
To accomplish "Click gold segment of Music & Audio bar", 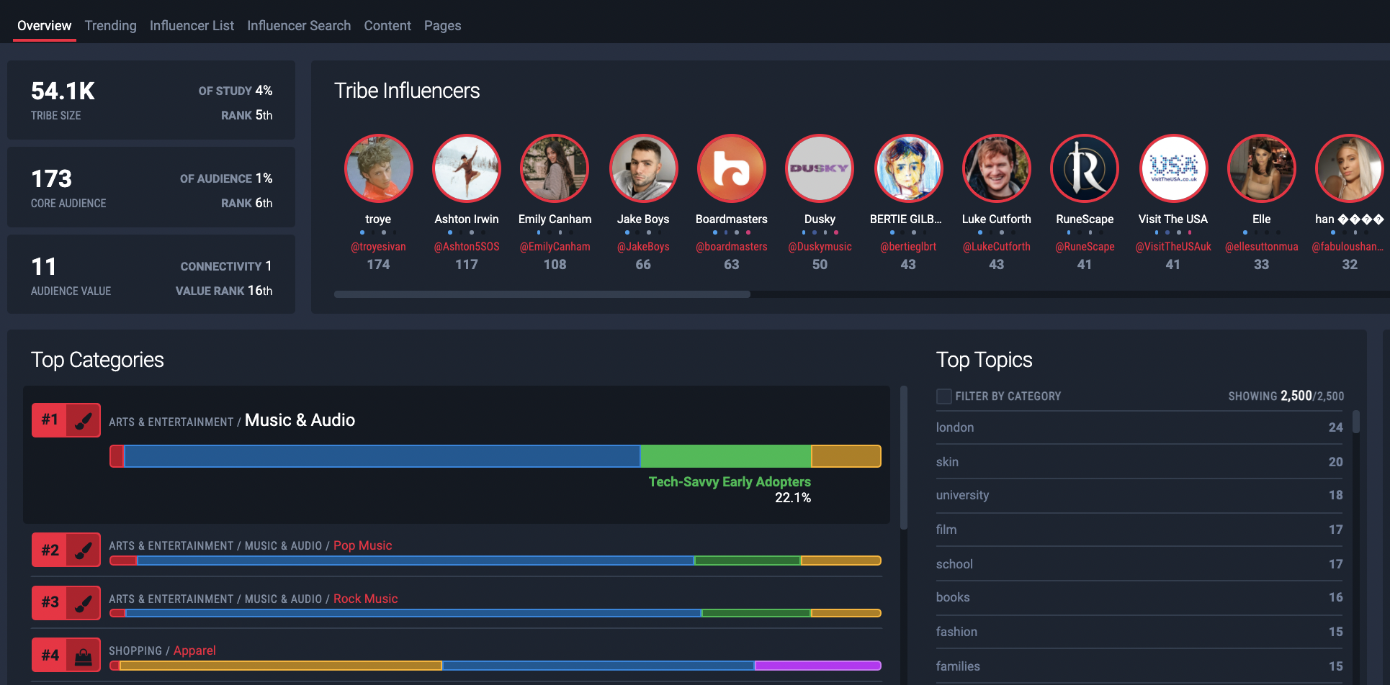I will pyautogui.click(x=846, y=456).
